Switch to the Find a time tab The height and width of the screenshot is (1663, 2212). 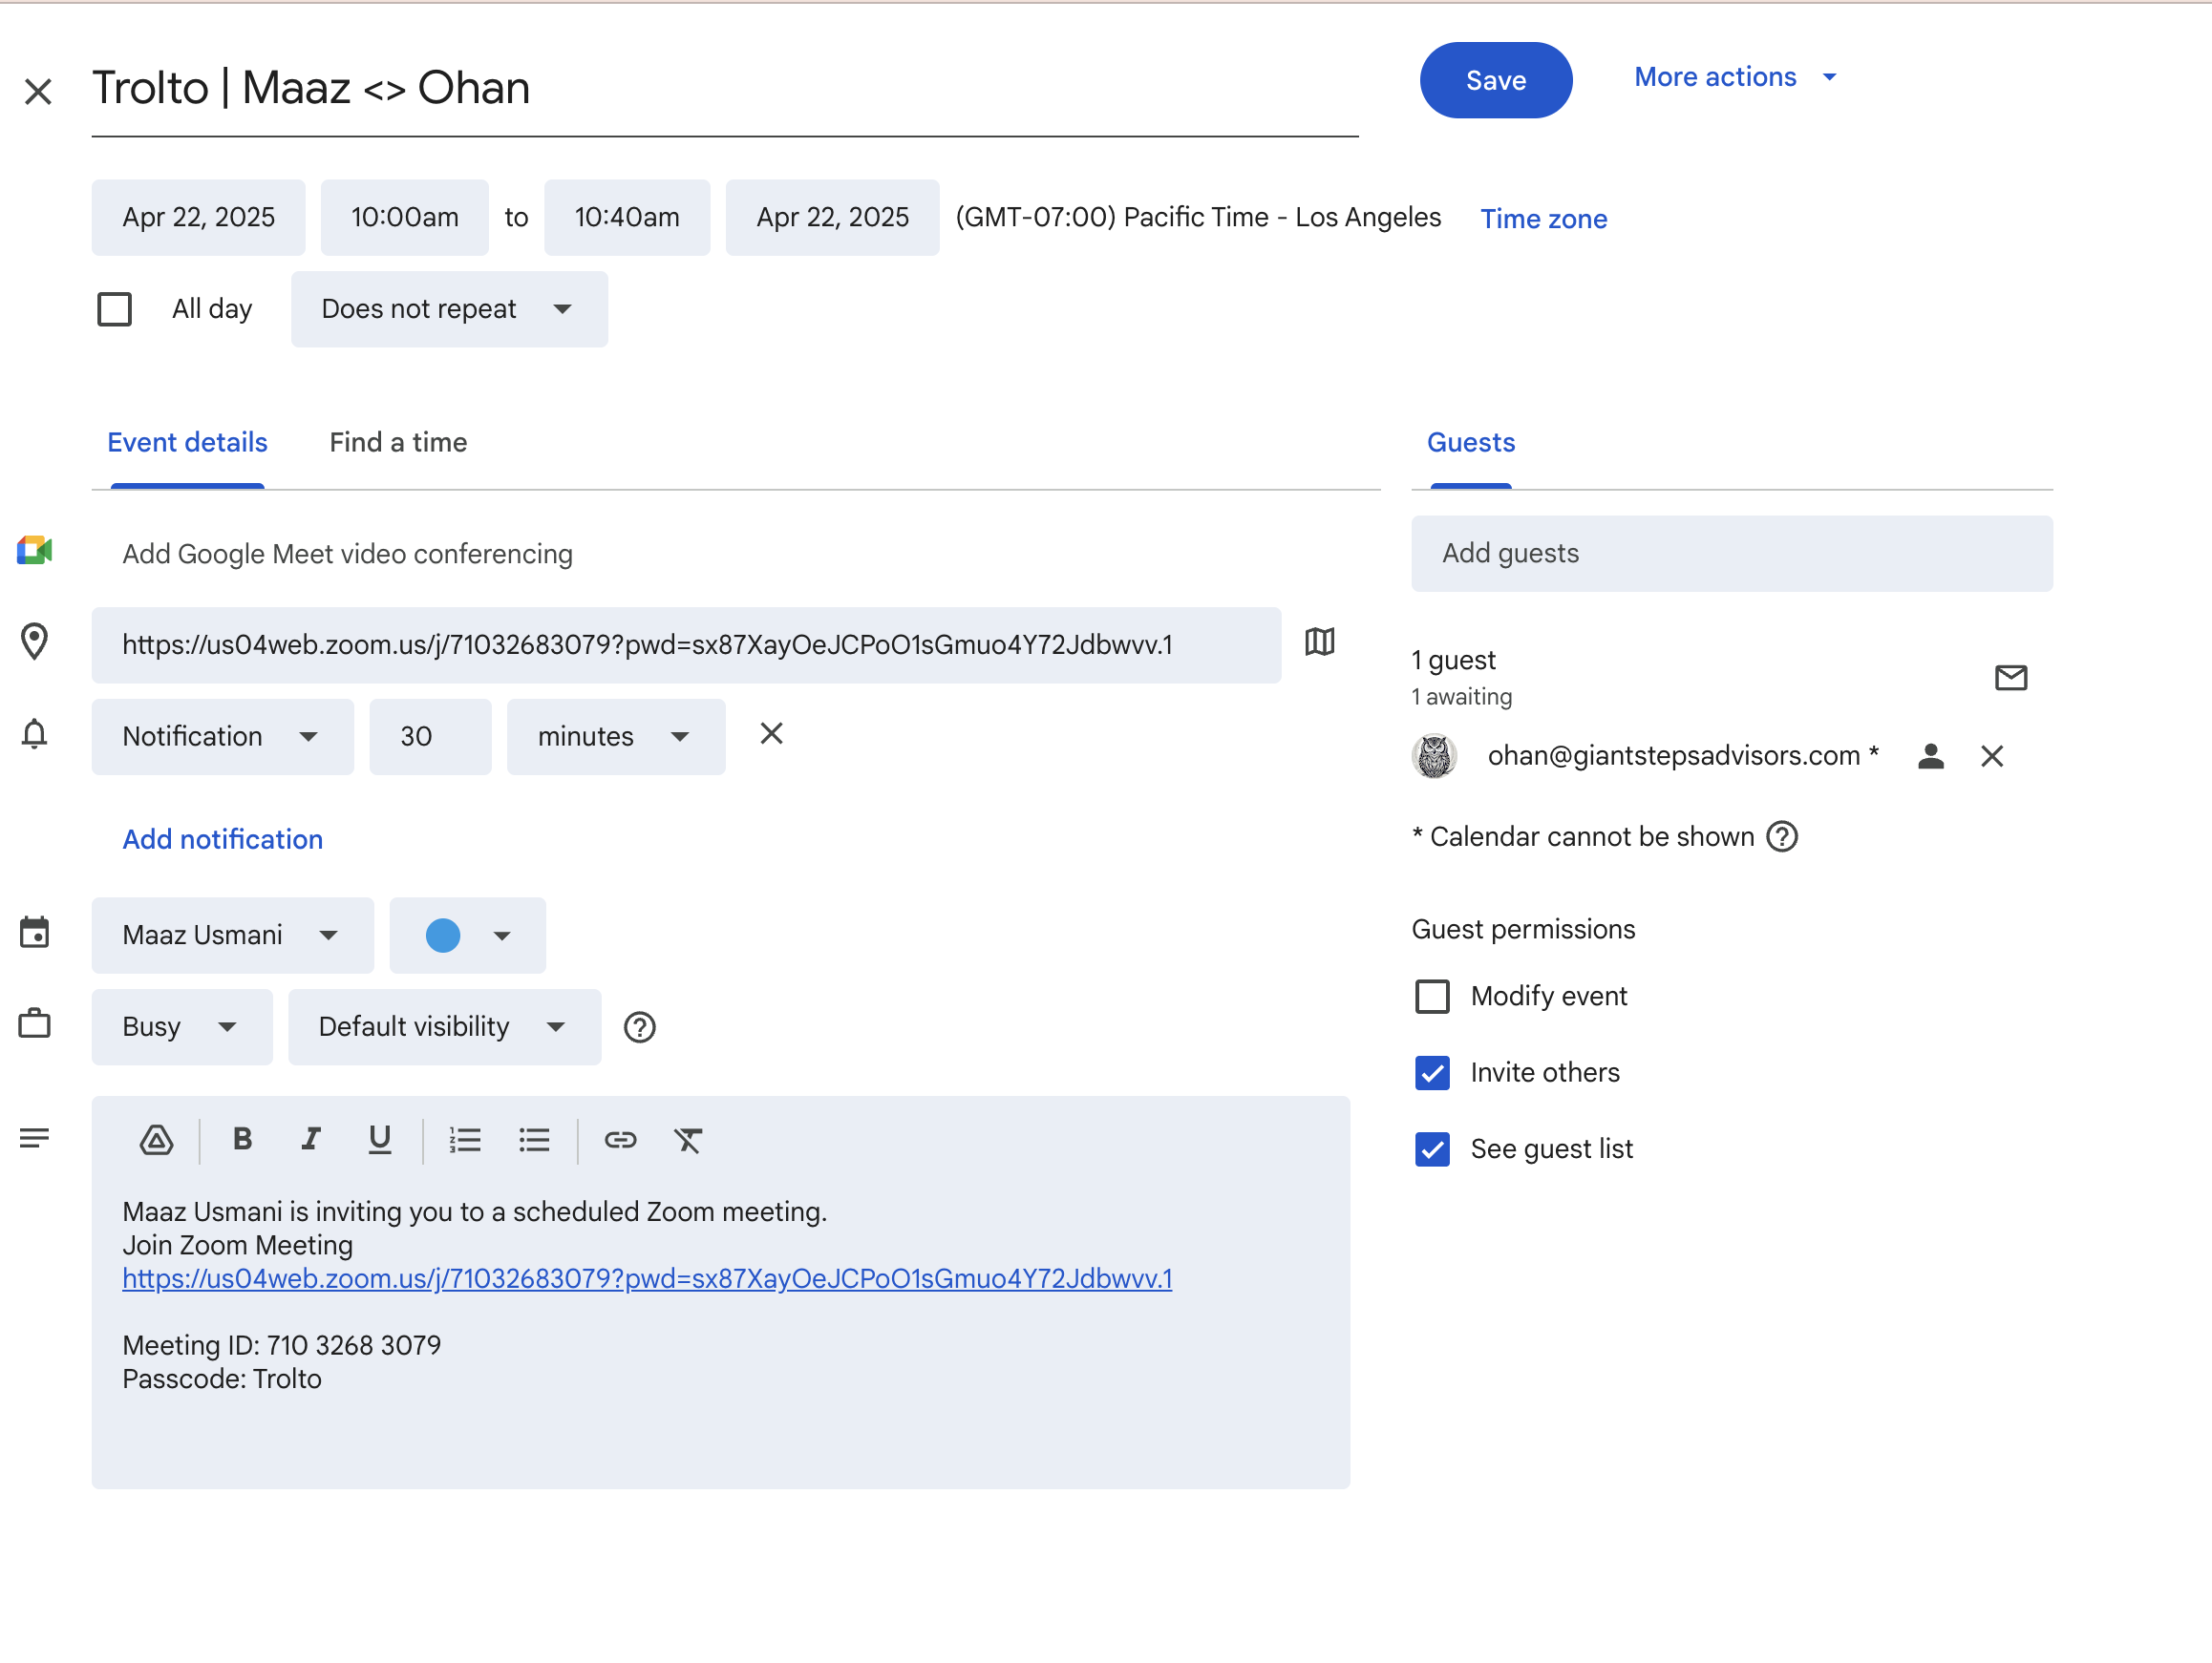point(398,443)
